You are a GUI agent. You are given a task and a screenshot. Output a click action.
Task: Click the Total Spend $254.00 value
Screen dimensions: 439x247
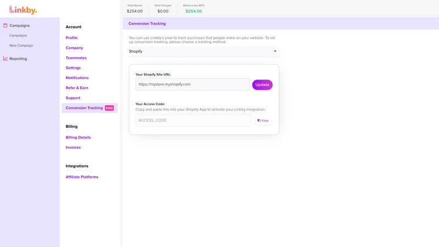pyautogui.click(x=134, y=11)
